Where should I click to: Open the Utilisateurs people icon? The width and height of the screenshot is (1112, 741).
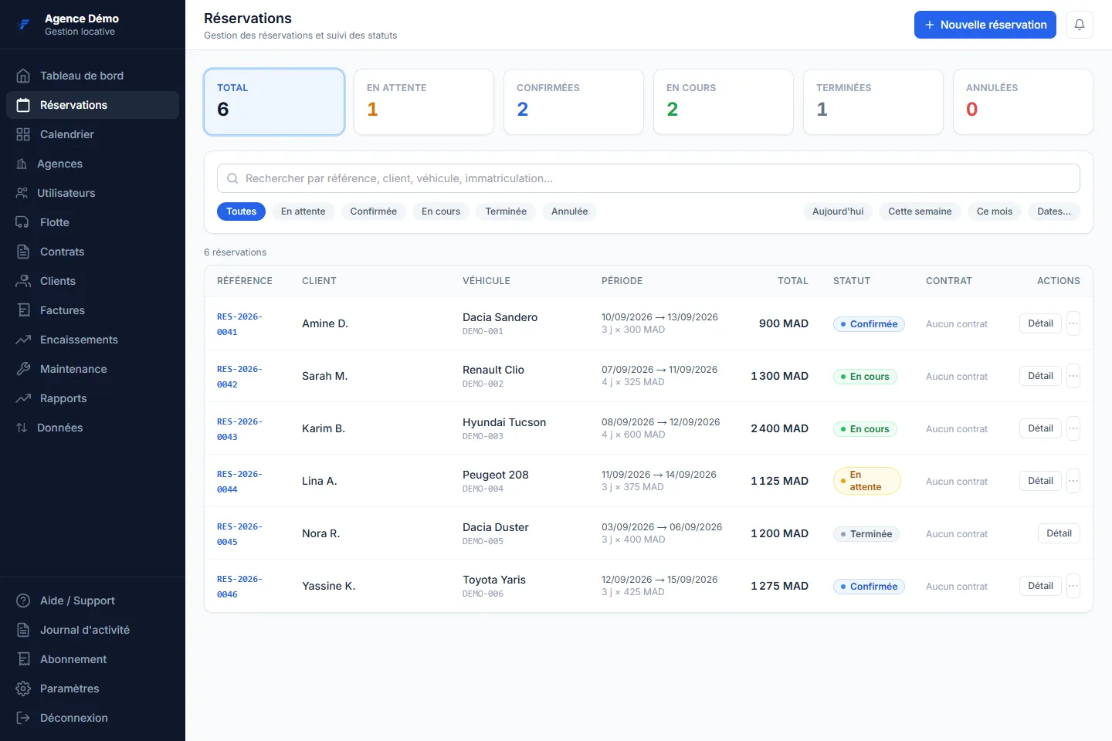pyautogui.click(x=22, y=193)
